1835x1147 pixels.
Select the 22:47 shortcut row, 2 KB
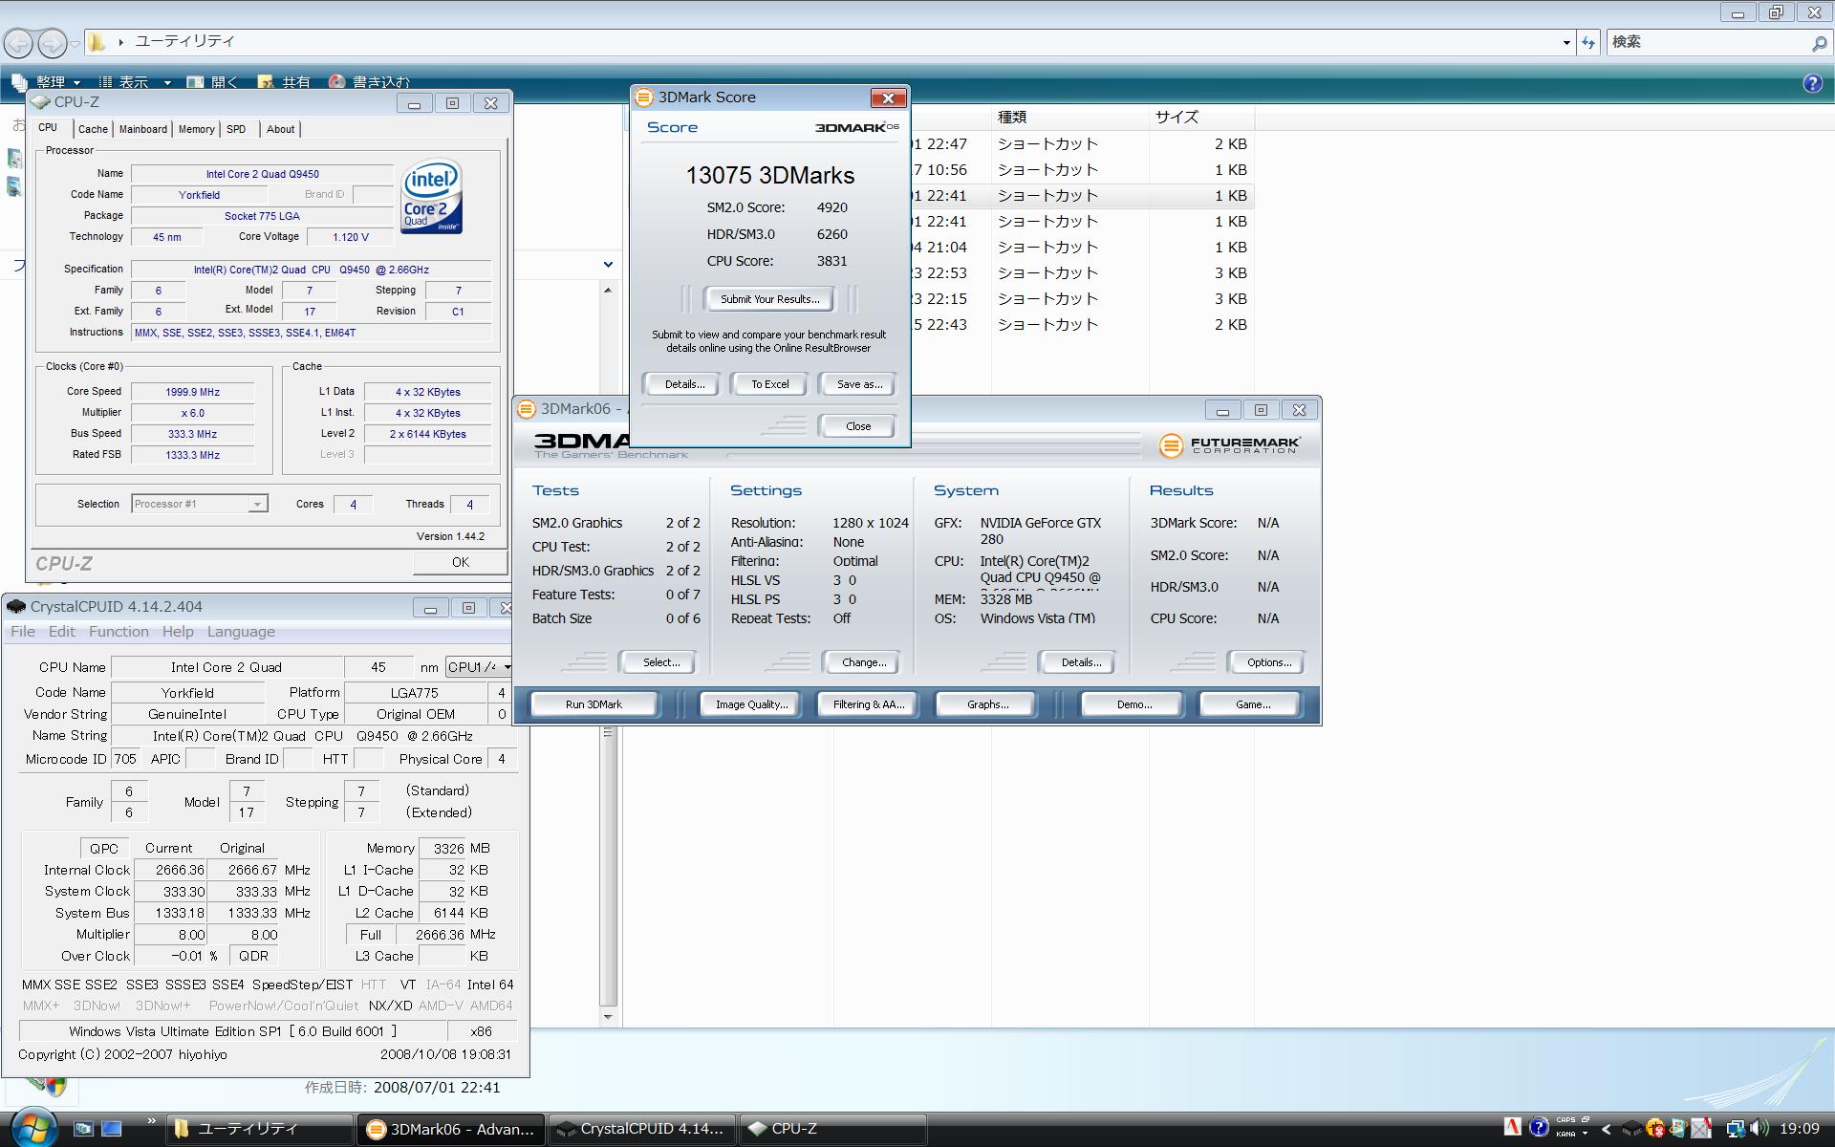[x=1082, y=144]
